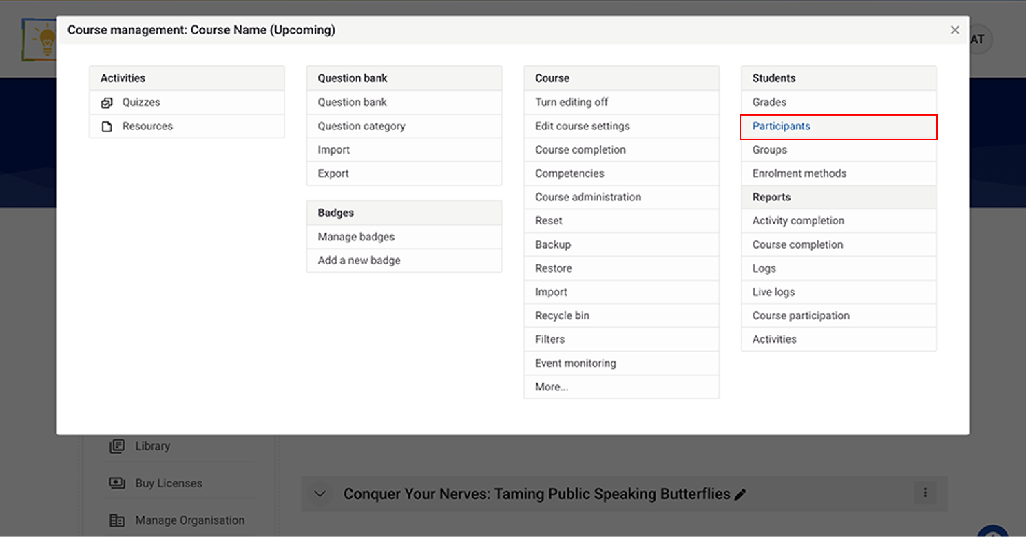Image resolution: width=1026 pixels, height=537 pixels.
Task: Open the More... course options
Action: [621, 387]
